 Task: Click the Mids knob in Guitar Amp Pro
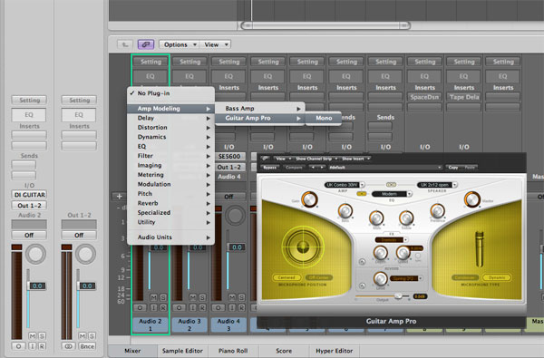click(376, 218)
